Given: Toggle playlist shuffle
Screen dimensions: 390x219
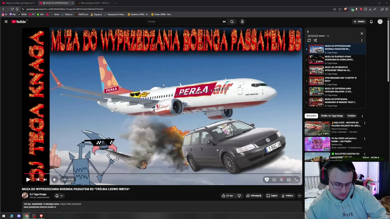Looking at the screenshot, I should click(x=315, y=40).
